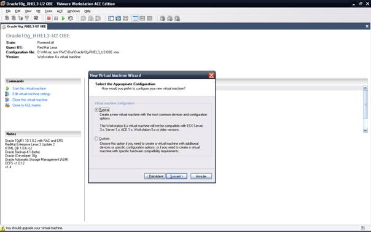Screen dimensions: 371x232
Task: Open the Windows menu
Action: point(74,11)
